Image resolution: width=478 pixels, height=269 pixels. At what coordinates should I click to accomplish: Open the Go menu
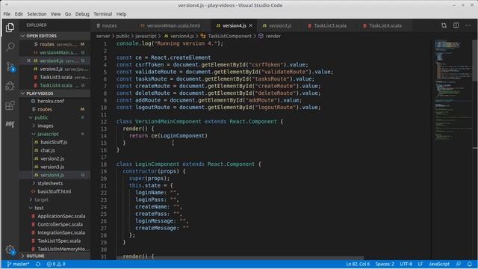point(68,14)
